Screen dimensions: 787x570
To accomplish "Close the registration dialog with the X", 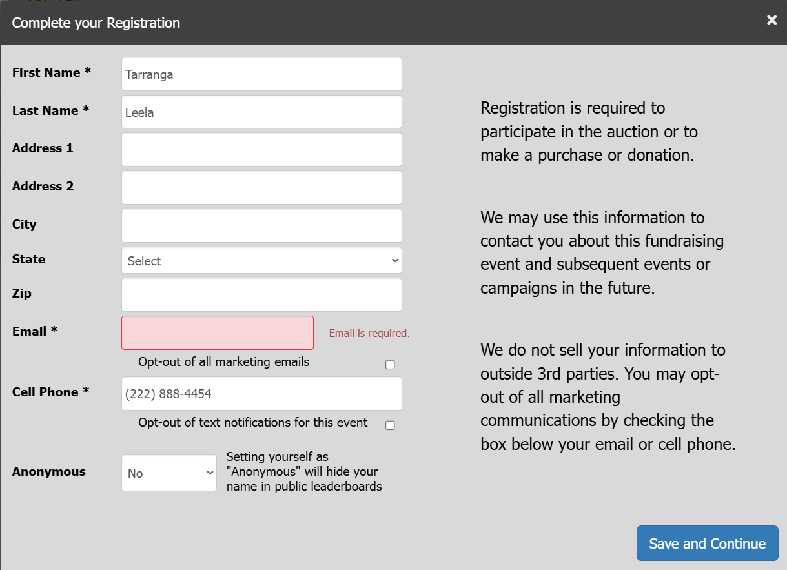I will tap(772, 21).
